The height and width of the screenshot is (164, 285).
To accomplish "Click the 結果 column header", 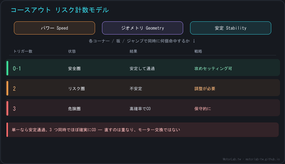I will pyautogui.click(x=133, y=51).
